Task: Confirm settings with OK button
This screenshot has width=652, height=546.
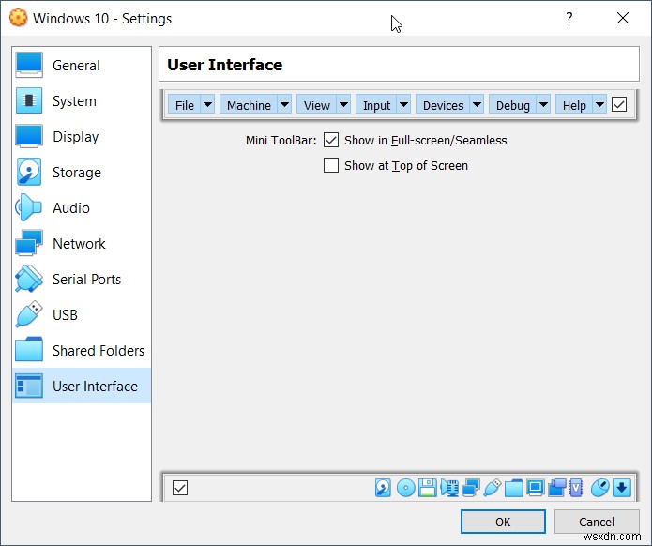Action: pyautogui.click(x=503, y=522)
